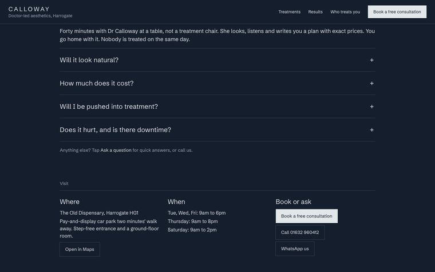Open the Will I be pushed into treatment? question
Screen dimensions: 435x272
point(217,107)
